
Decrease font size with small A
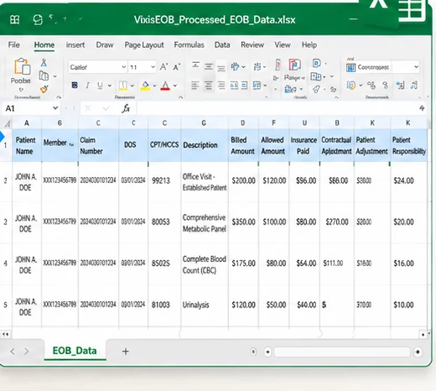click(177, 67)
